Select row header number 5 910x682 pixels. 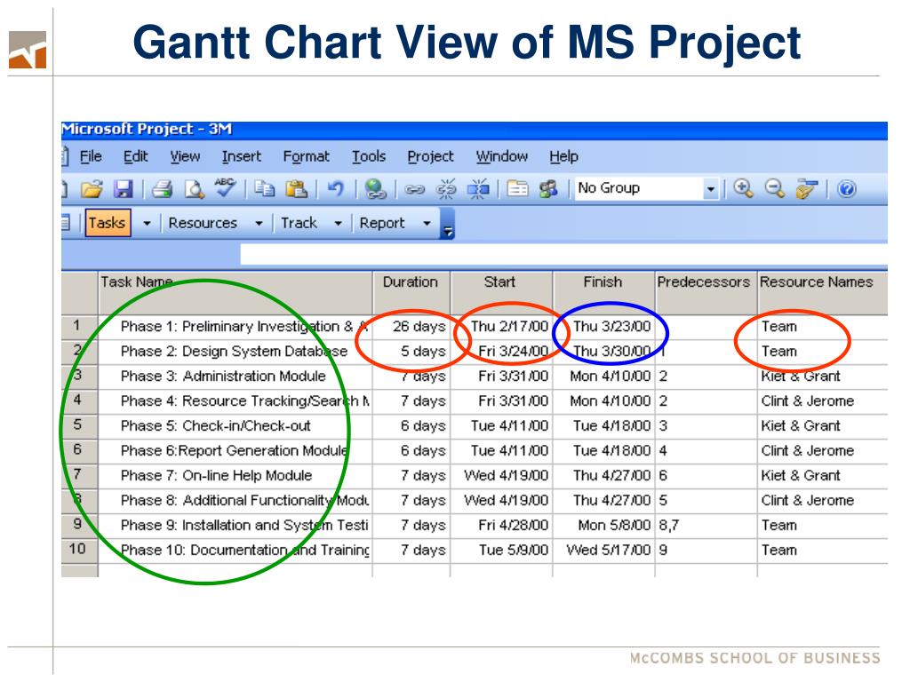79,425
